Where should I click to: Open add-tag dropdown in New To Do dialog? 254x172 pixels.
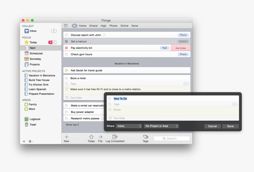pyautogui.click(x=235, y=104)
